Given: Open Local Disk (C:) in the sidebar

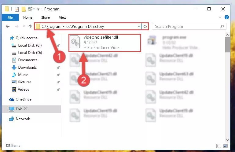Looking at the screenshot, I should click(30, 45).
